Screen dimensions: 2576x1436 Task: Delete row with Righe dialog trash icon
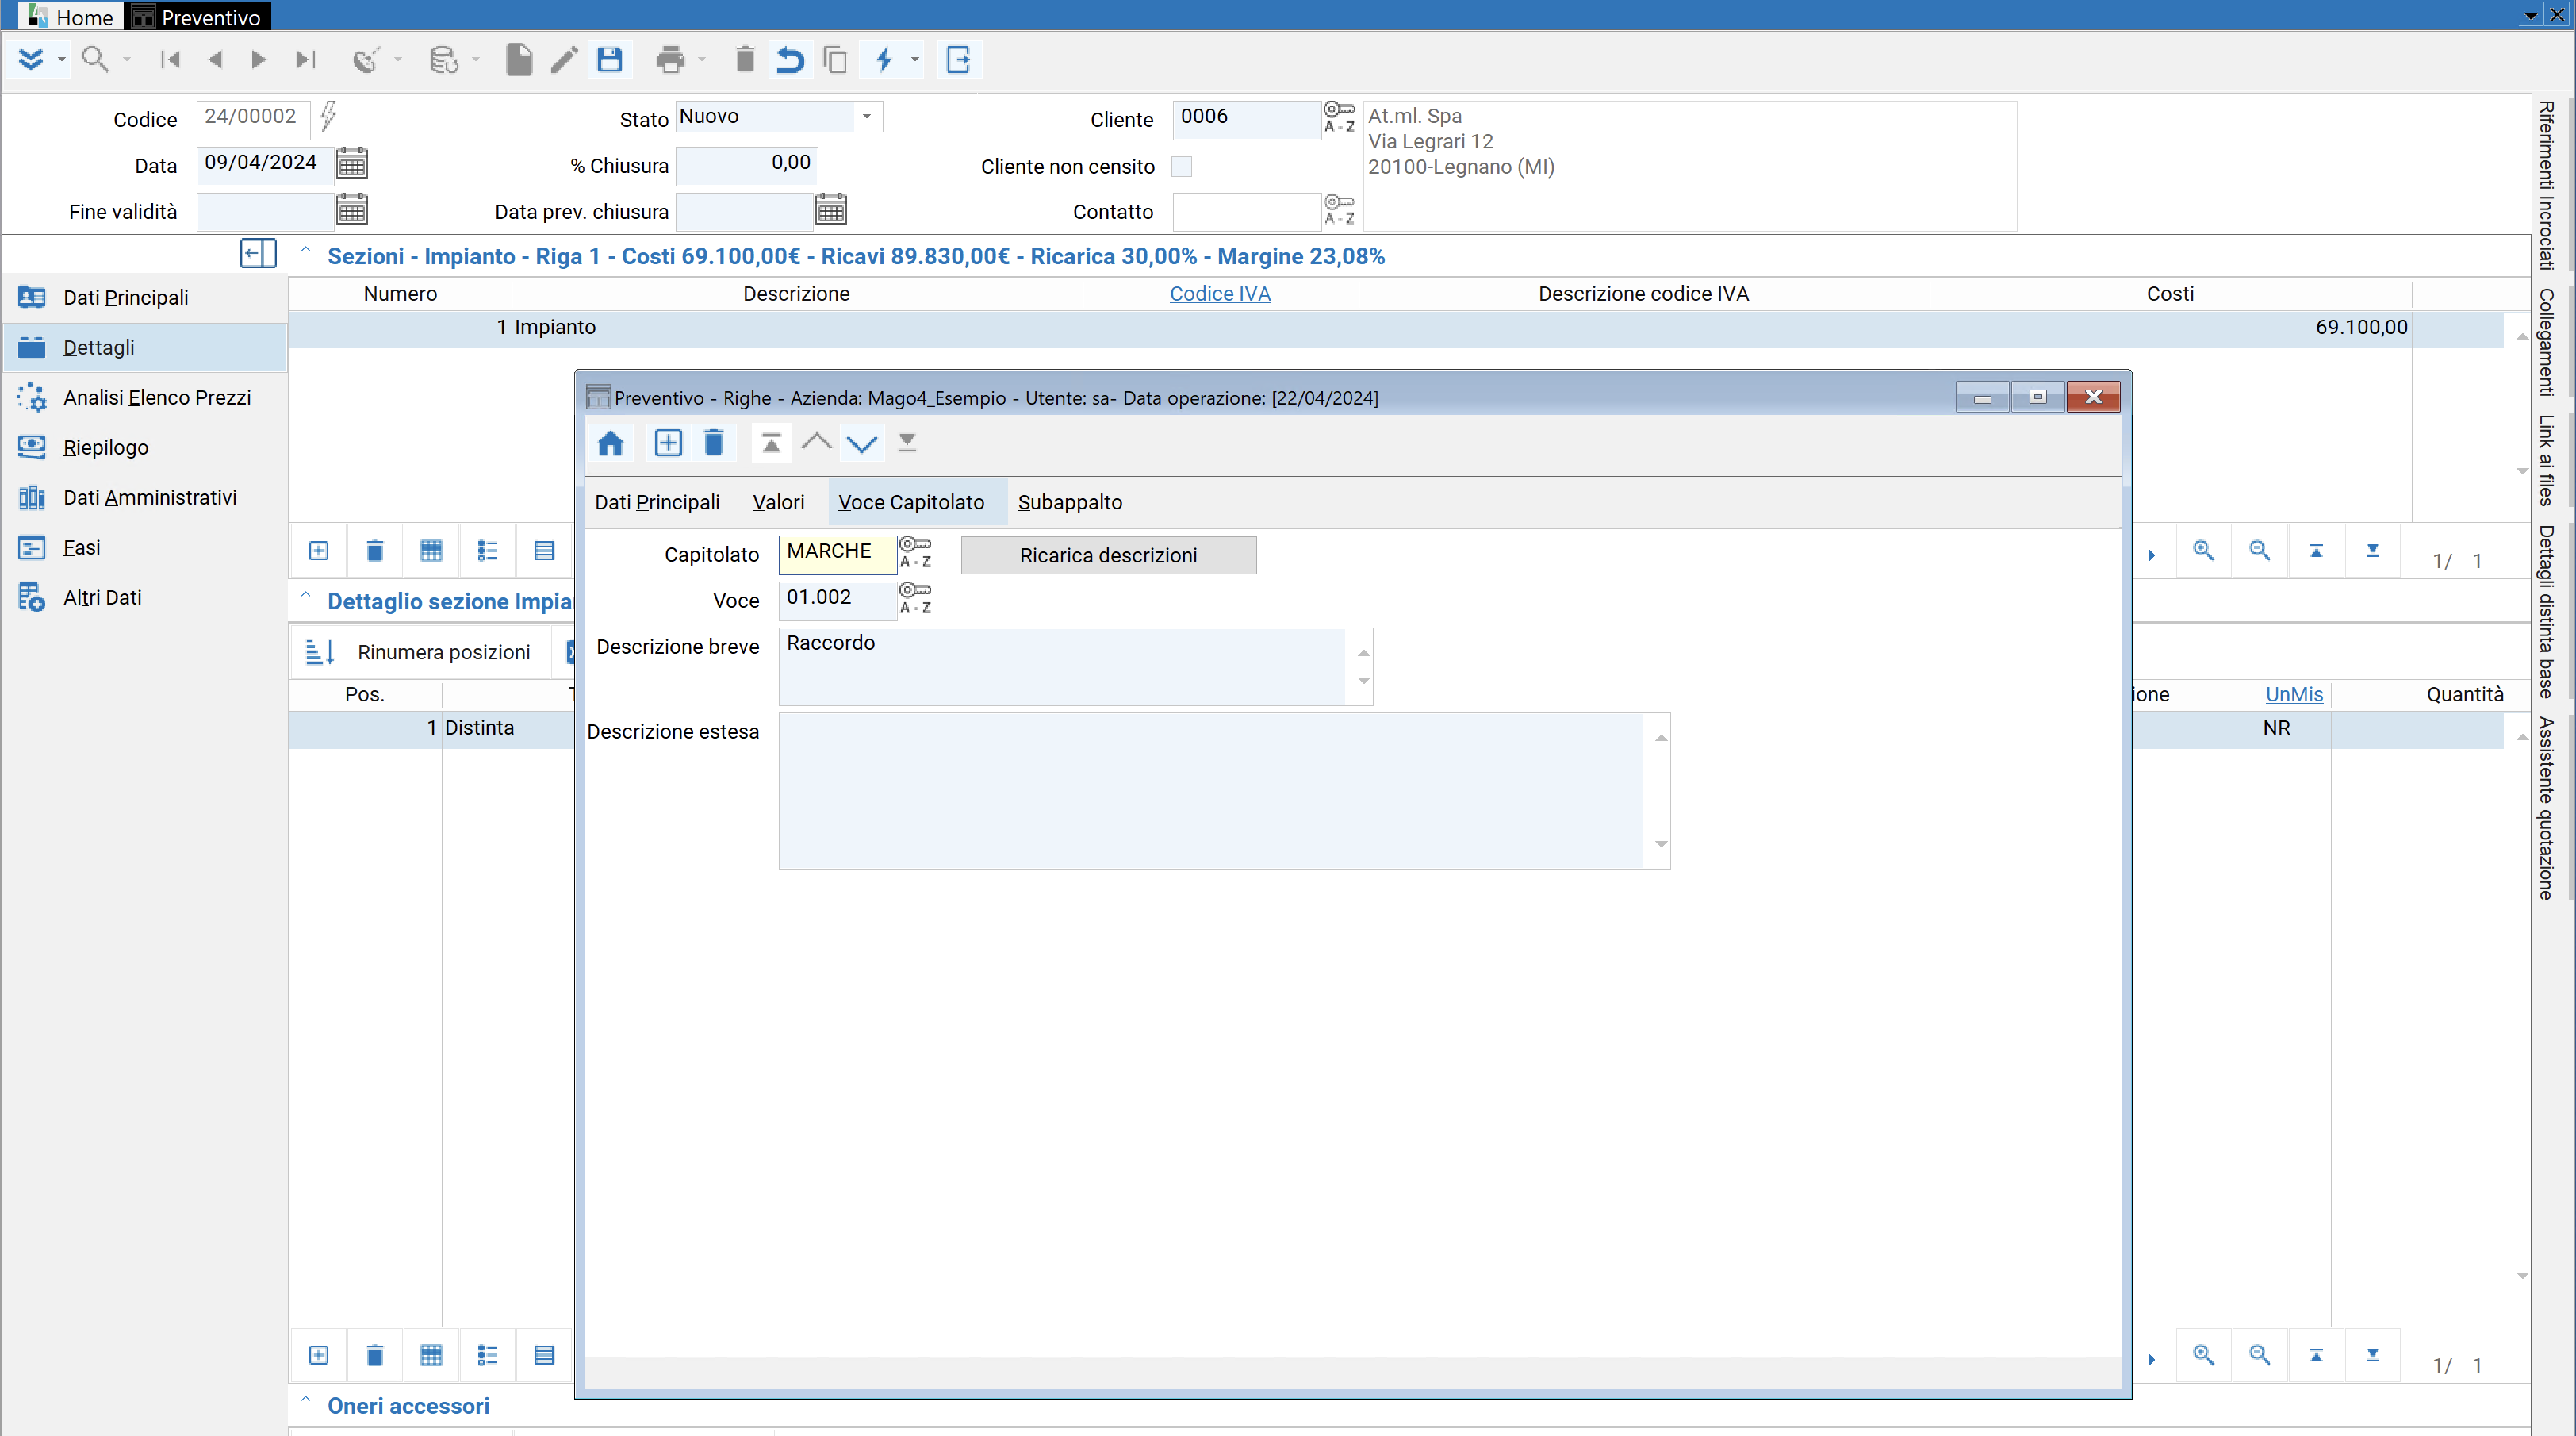[x=713, y=443]
